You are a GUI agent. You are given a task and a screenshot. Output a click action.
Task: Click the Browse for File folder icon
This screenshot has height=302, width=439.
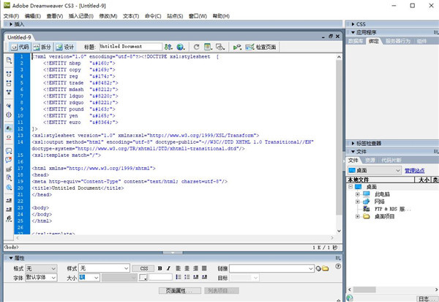point(325,268)
